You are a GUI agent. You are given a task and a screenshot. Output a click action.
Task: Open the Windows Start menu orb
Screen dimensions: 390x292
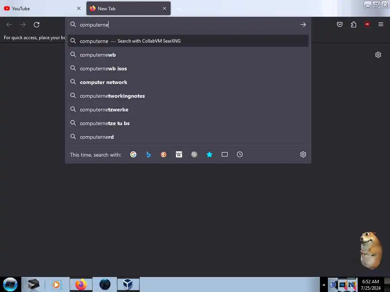(10, 284)
